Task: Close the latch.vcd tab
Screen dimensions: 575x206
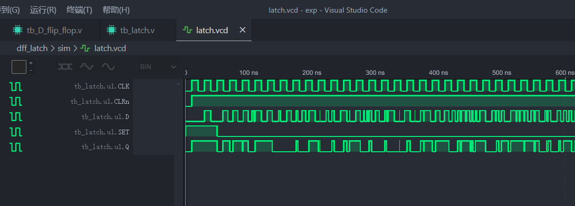Action: point(242,30)
